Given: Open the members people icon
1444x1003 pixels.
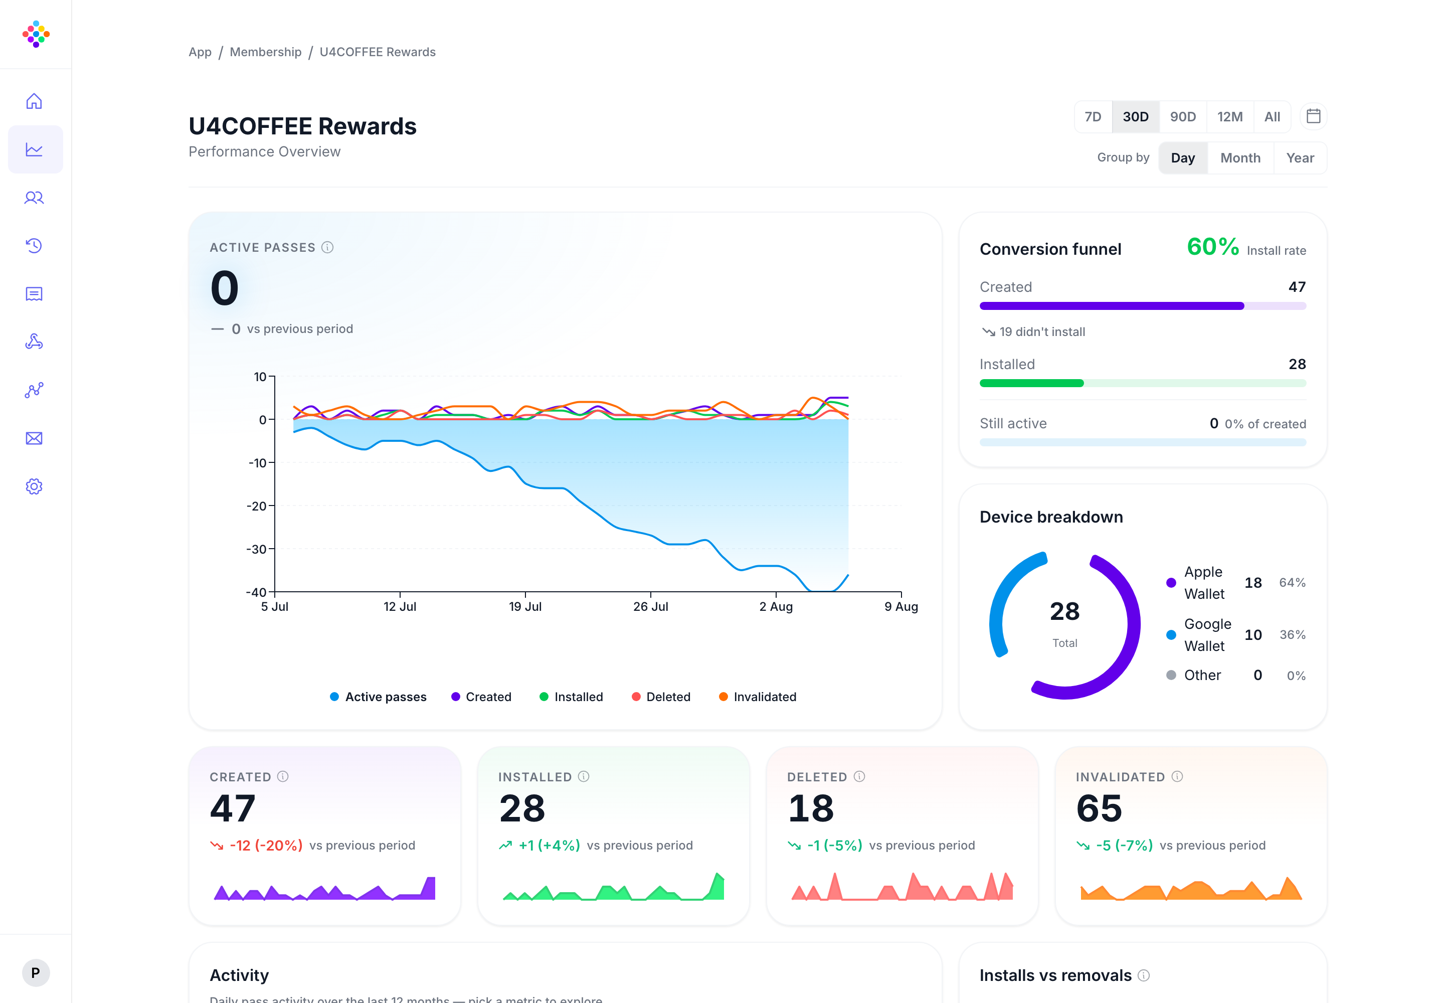Looking at the screenshot, I should [x=34, y=197].
